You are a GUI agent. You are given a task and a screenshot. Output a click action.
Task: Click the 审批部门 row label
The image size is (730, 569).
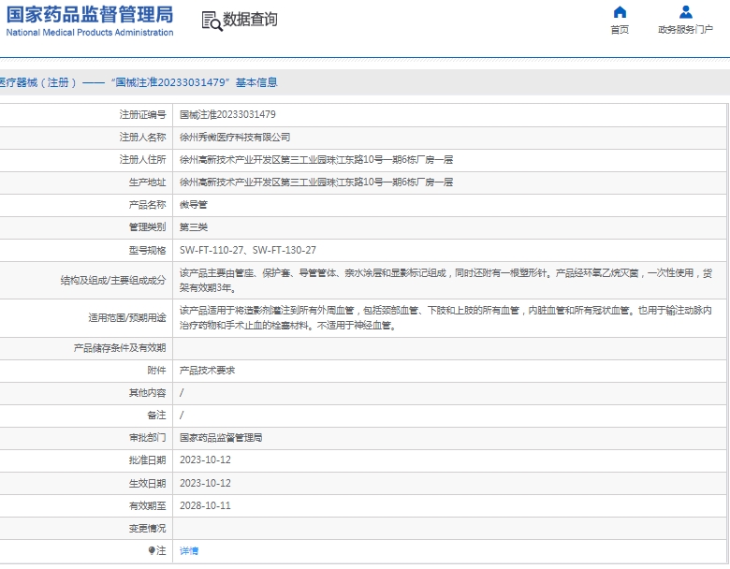click(147, 438)
